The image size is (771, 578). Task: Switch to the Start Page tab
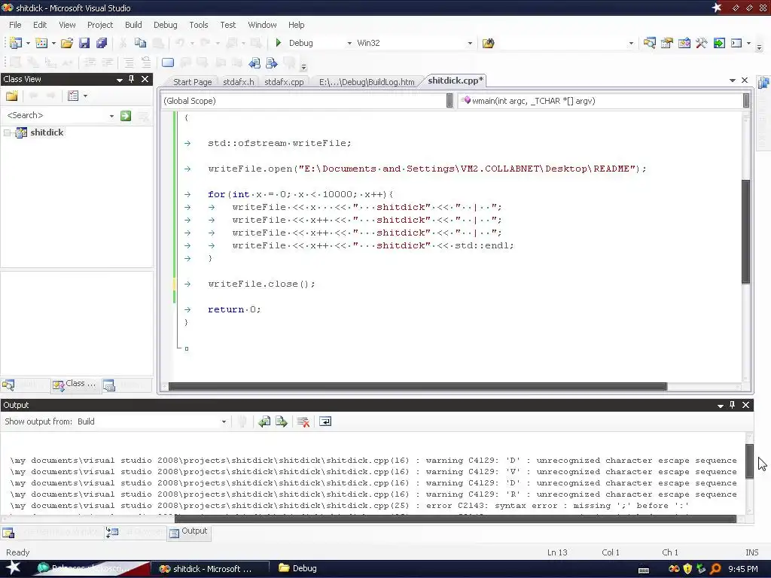point(192,81)
